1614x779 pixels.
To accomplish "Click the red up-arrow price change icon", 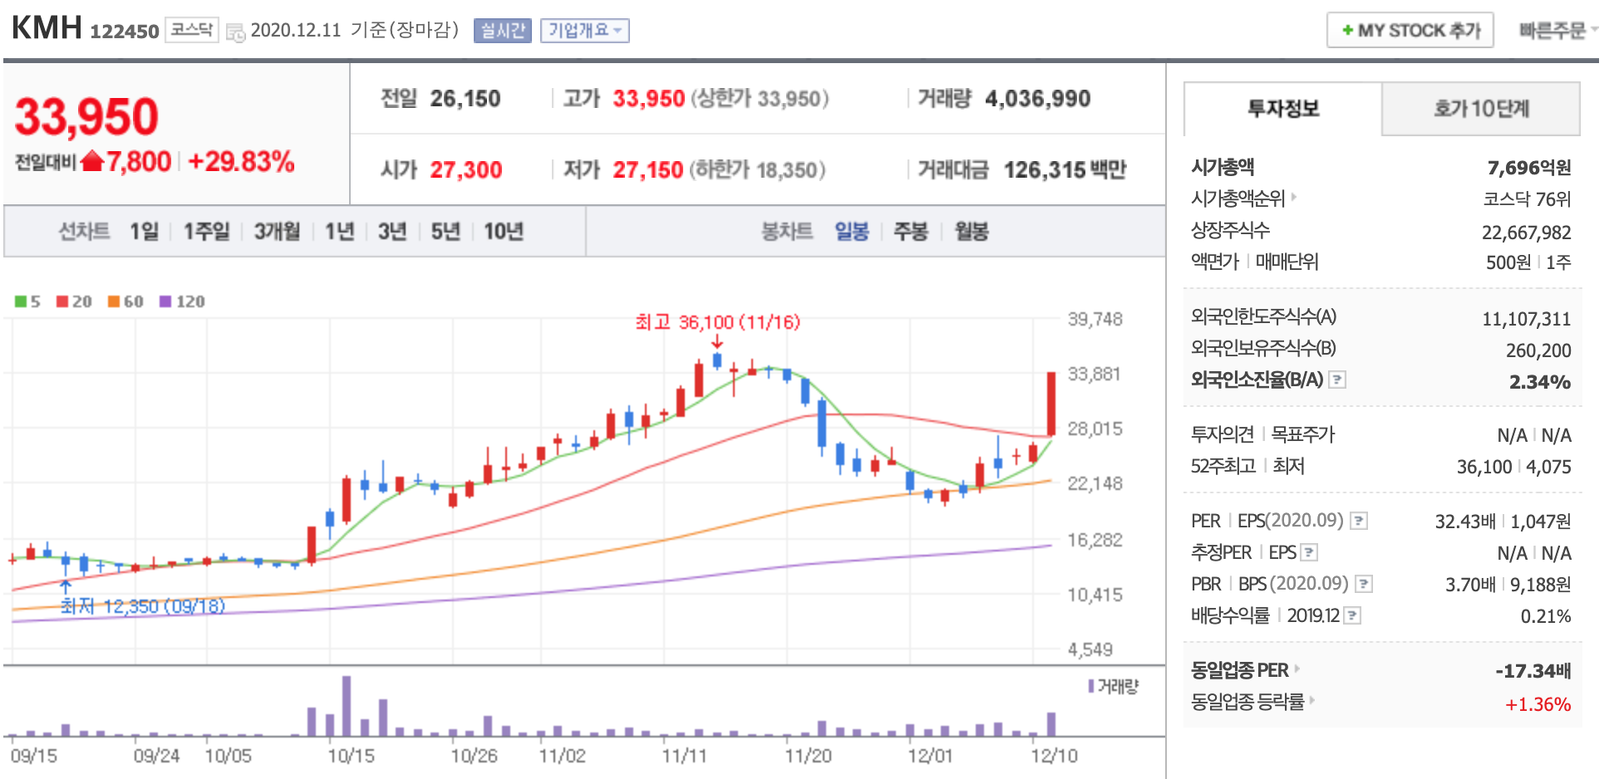I will pos(92,160).
